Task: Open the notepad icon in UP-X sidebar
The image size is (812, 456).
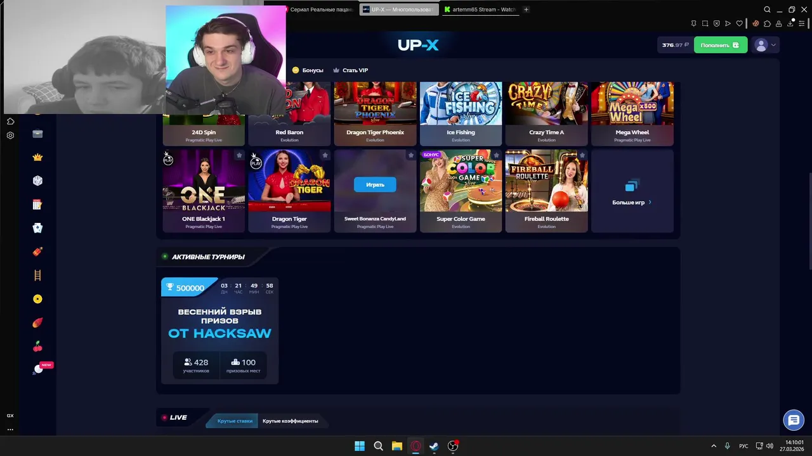Action: pos(37,205)
